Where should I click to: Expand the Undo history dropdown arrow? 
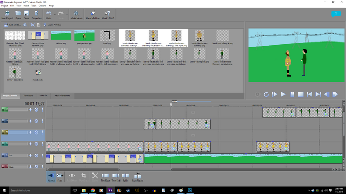point(55,15)
